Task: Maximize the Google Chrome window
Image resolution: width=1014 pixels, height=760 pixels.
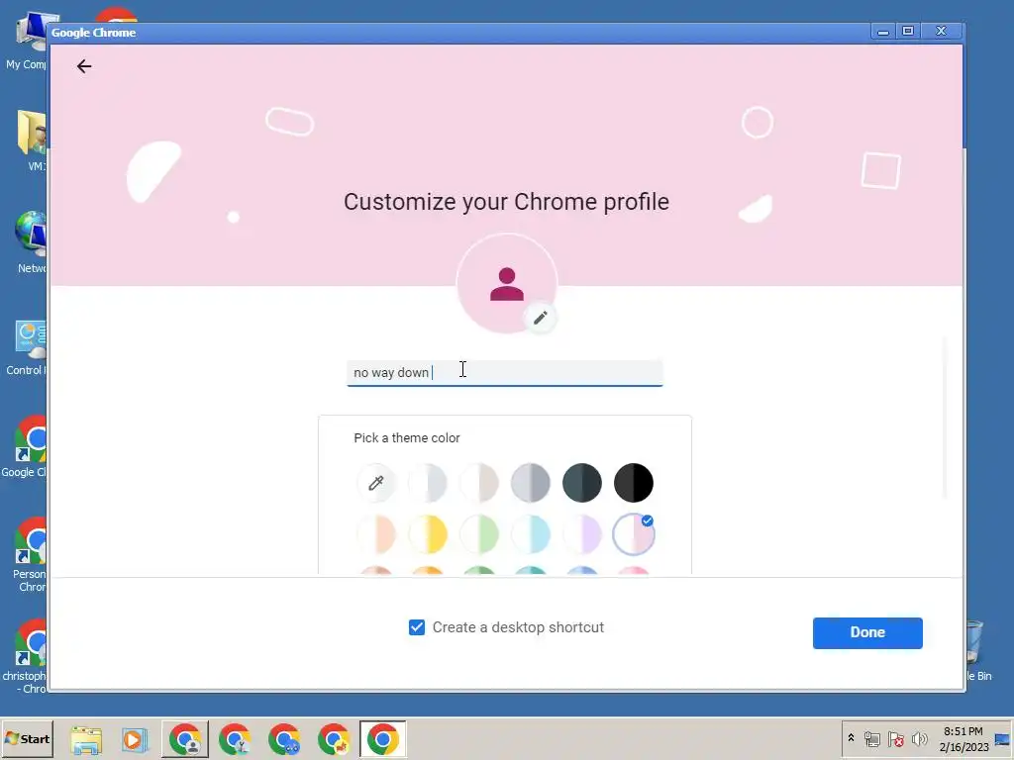Action: [908, 31]
